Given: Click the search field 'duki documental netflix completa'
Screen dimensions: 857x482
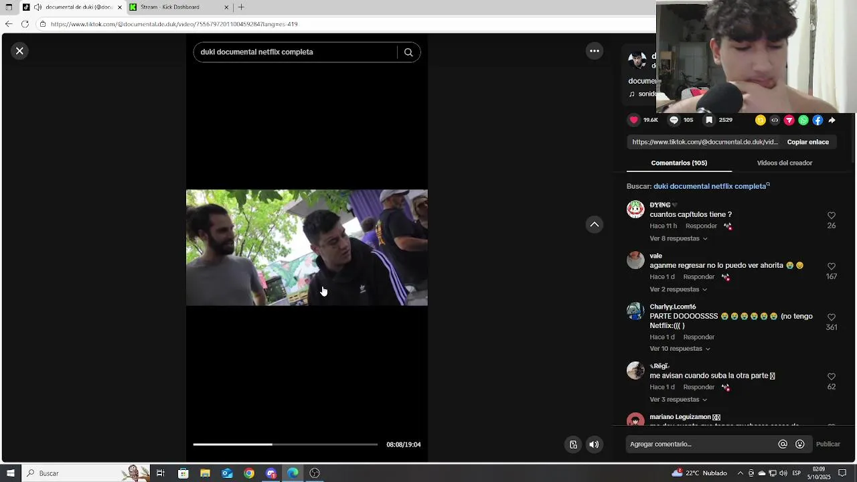Looking at the screenshot, I should pos(295,52).
